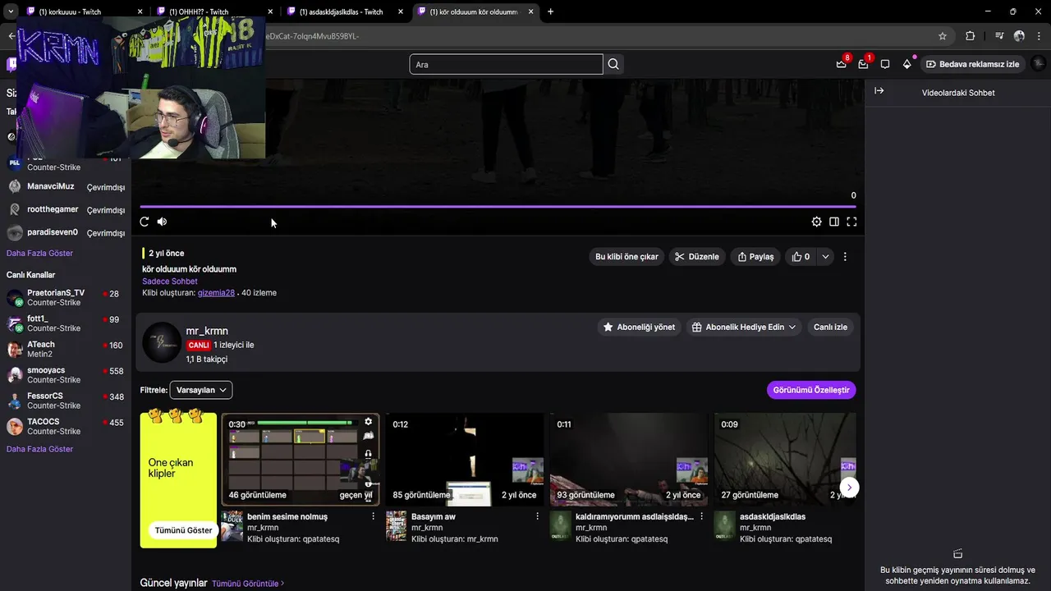This screenshot has width=1051, height=591.
Task: Click Görünümü Özelleştir button
Action: pyautogui.click(x=811, y=390)
